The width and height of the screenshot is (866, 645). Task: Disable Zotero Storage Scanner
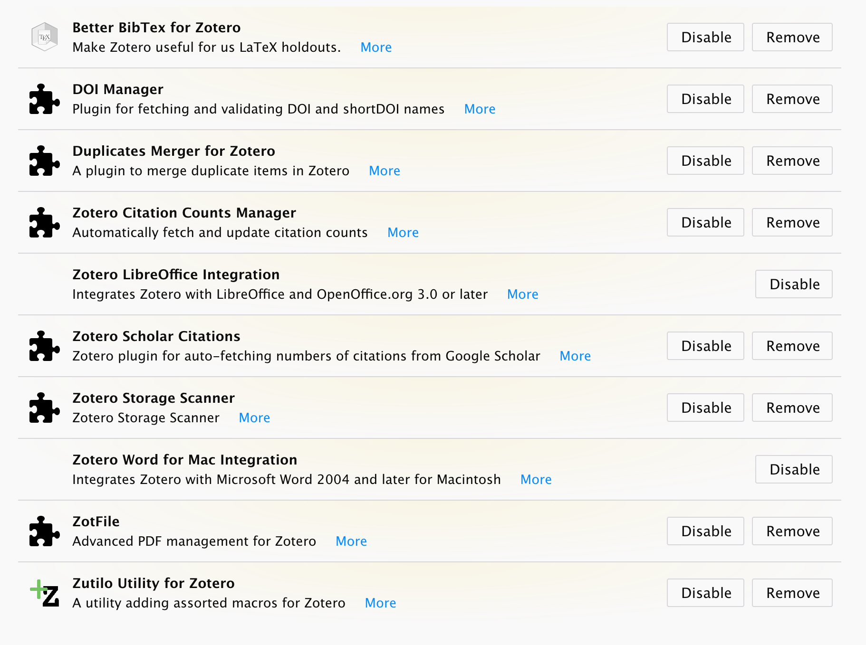[x=705, y=408]
